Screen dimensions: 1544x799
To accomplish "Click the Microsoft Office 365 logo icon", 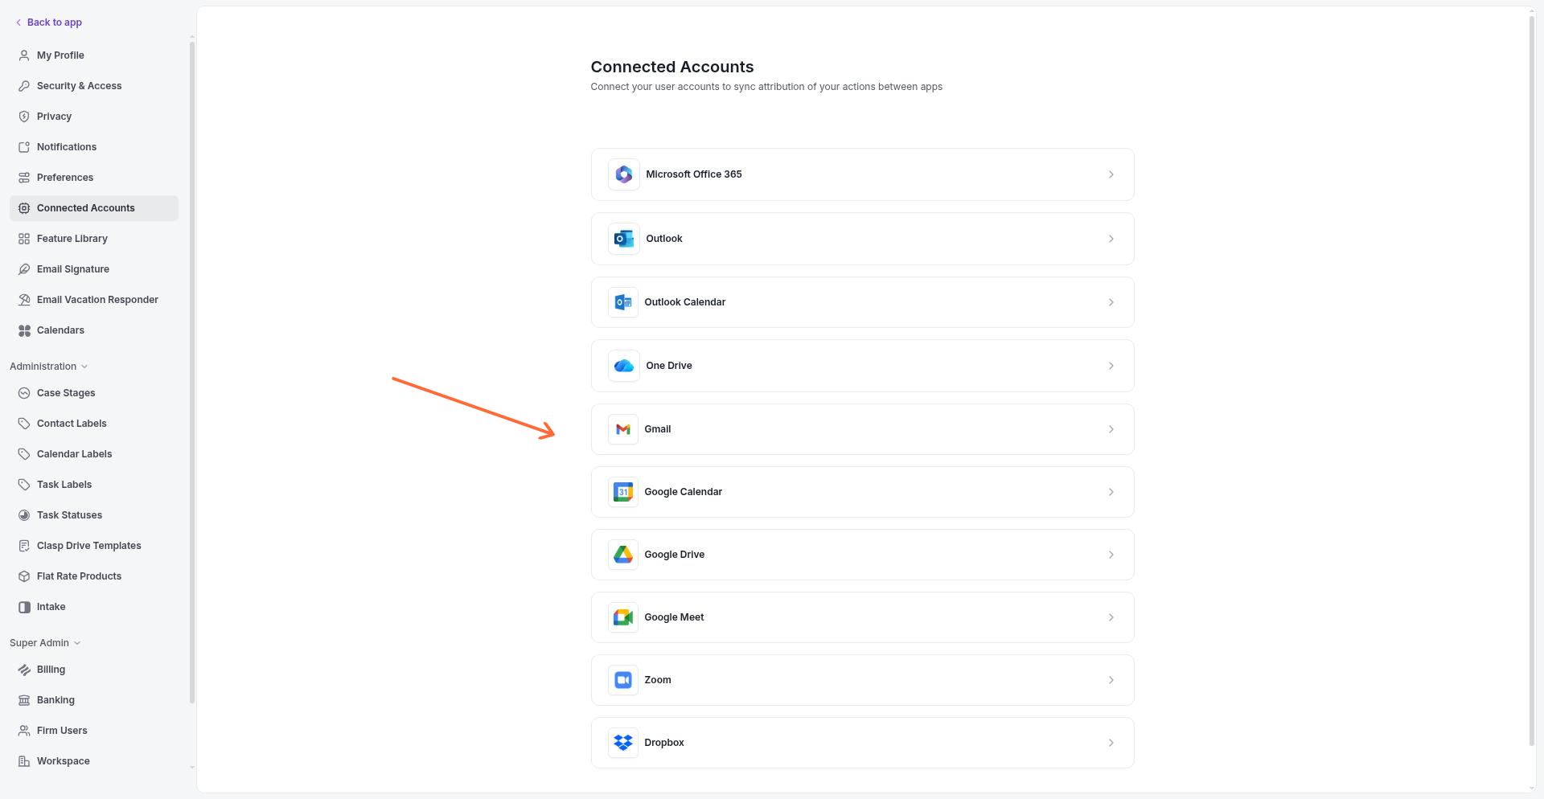I will 623,174.
